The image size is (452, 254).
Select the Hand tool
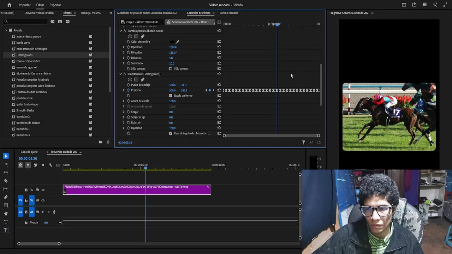6,213
